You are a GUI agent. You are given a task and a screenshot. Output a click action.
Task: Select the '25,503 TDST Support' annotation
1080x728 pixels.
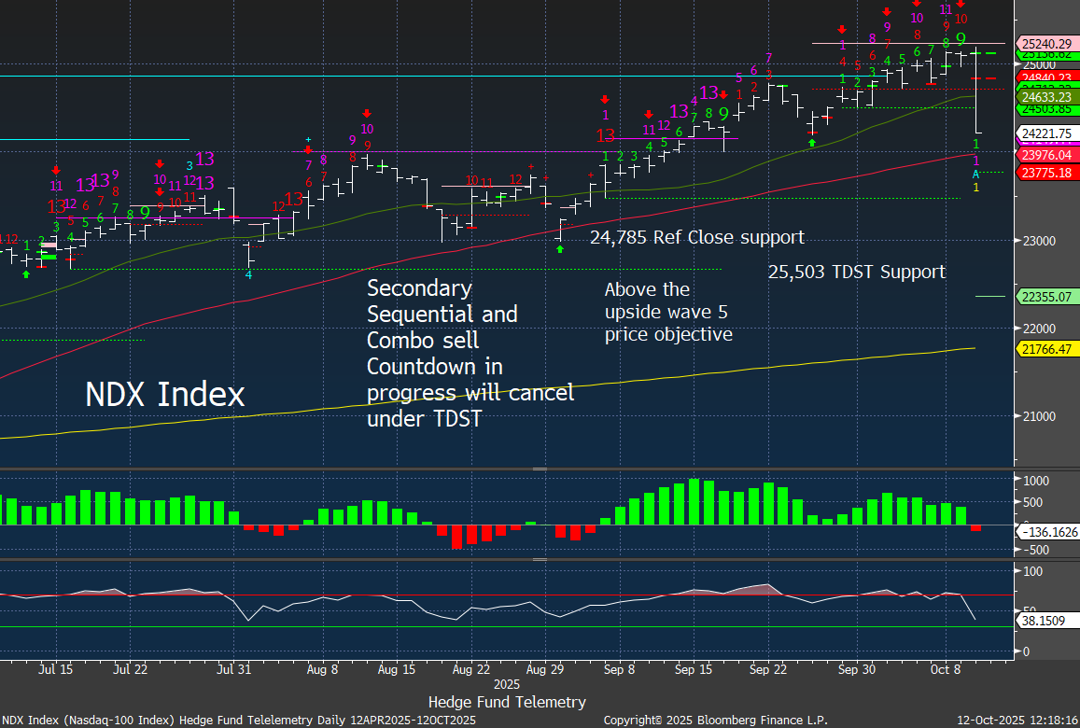pyautogui.click(x=856, y=272)
